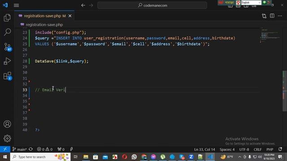Synchronize changes with sync icon
This screenshot has width=287, height=161.
[31, 149]
